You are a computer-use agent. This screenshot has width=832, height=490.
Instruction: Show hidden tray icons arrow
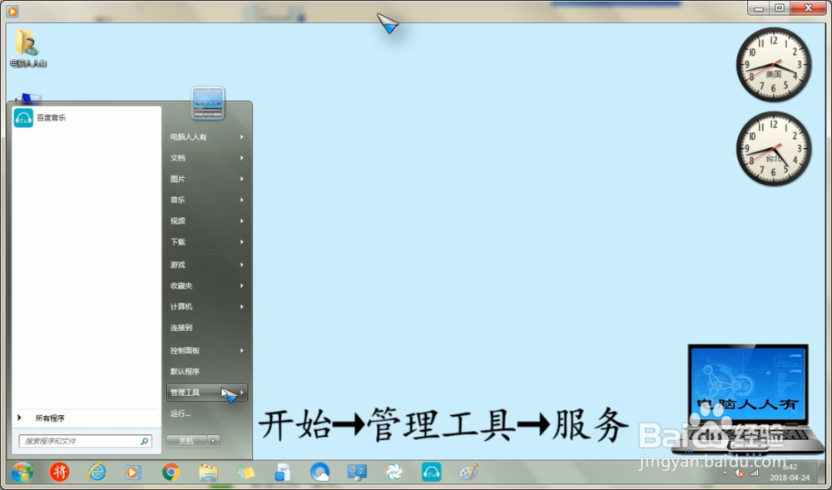[725, 473]
